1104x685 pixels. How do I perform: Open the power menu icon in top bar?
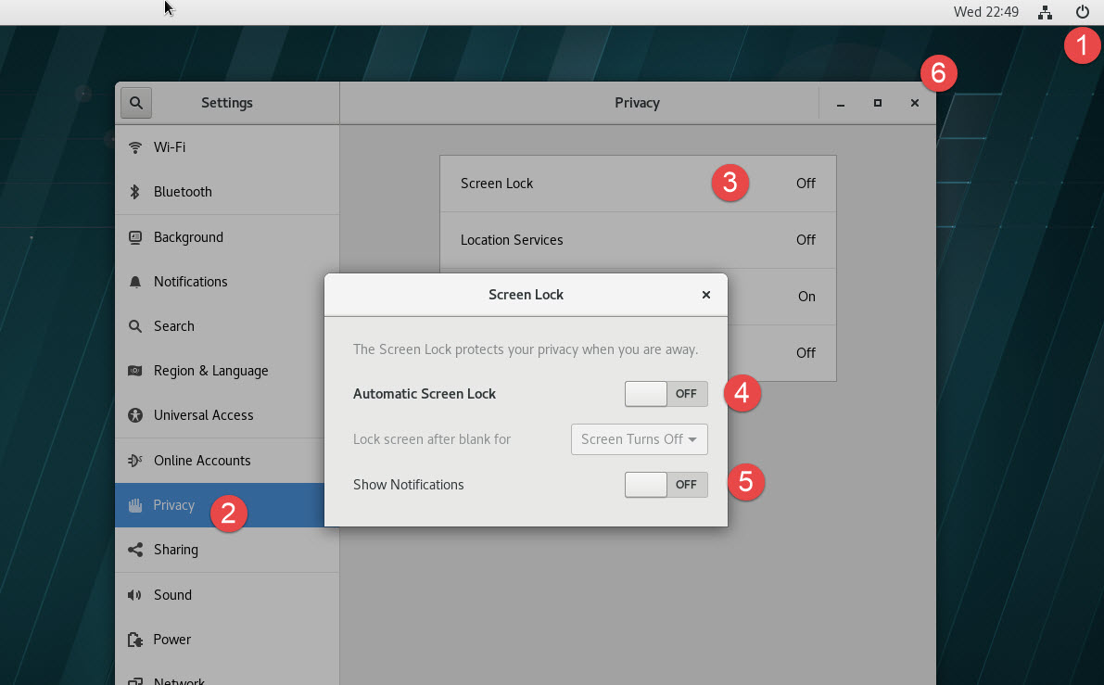coord(1082,12)
